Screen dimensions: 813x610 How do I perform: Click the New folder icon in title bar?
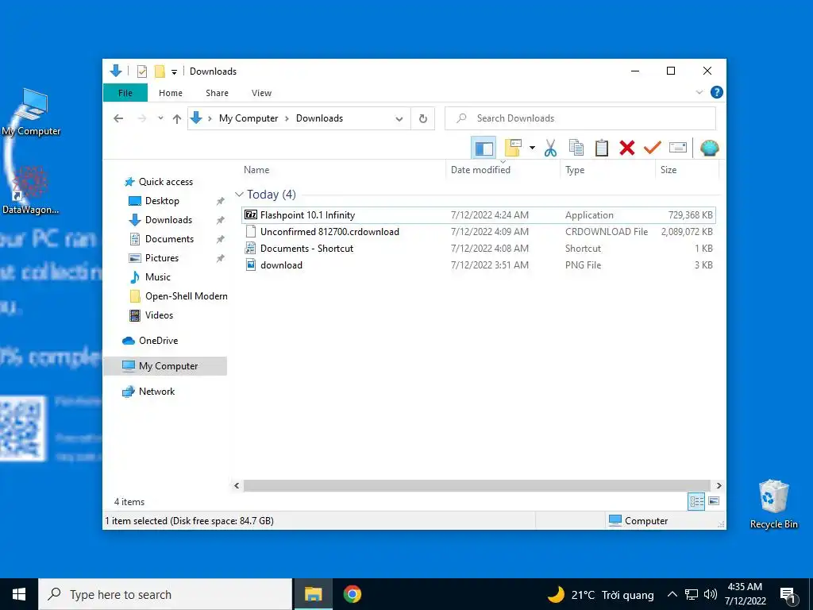click(160, 71)
